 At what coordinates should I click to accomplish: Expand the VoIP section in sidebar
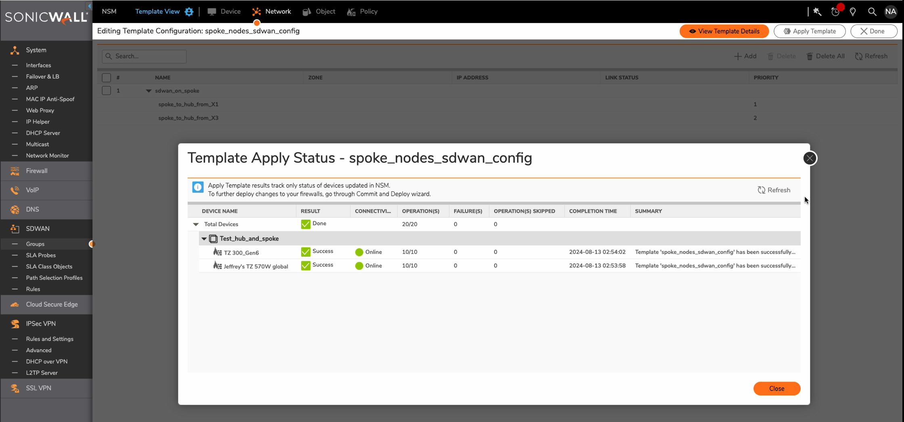pos(46,190)
